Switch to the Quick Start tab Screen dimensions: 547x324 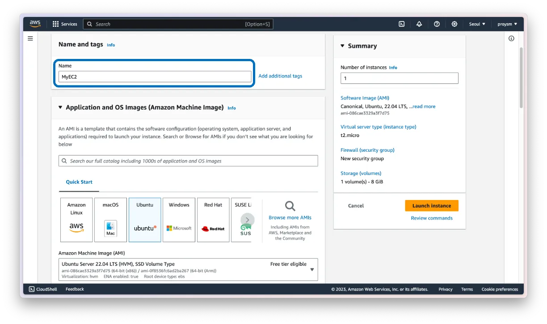pos(79,182)
